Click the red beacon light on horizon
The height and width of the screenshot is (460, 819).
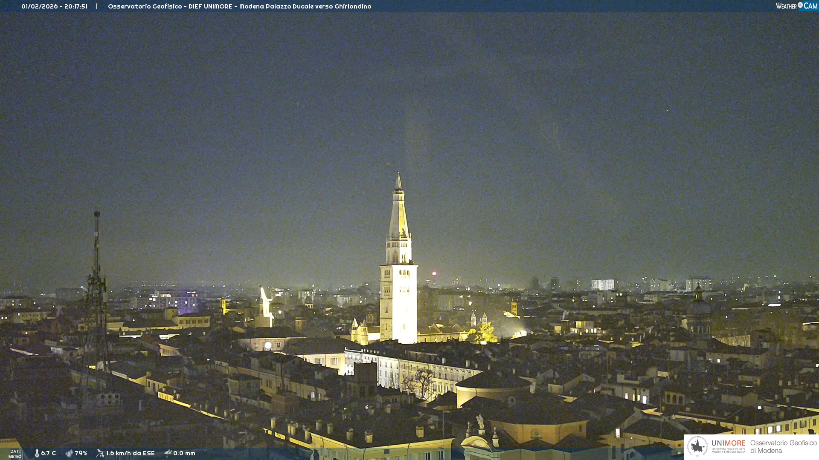[x=434, y=273]
